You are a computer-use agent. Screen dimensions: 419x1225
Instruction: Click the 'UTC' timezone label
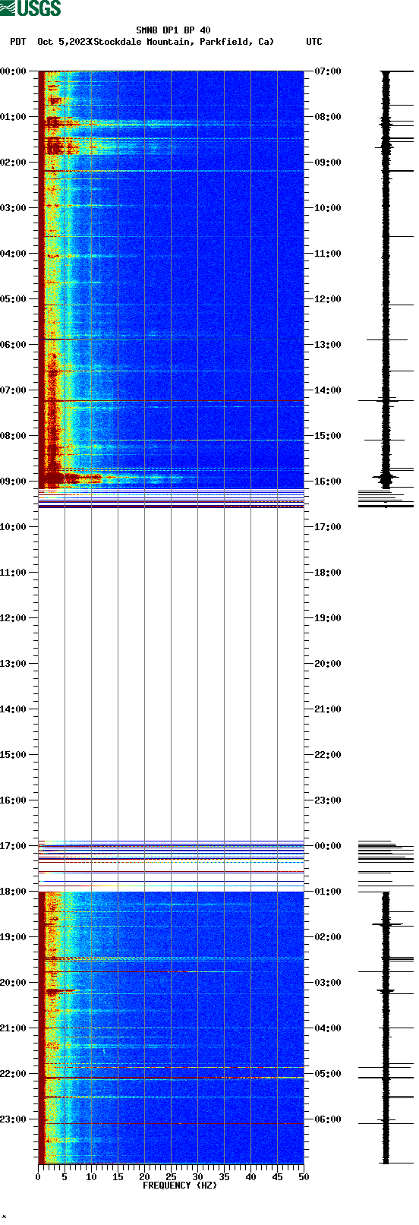[314, 42]
